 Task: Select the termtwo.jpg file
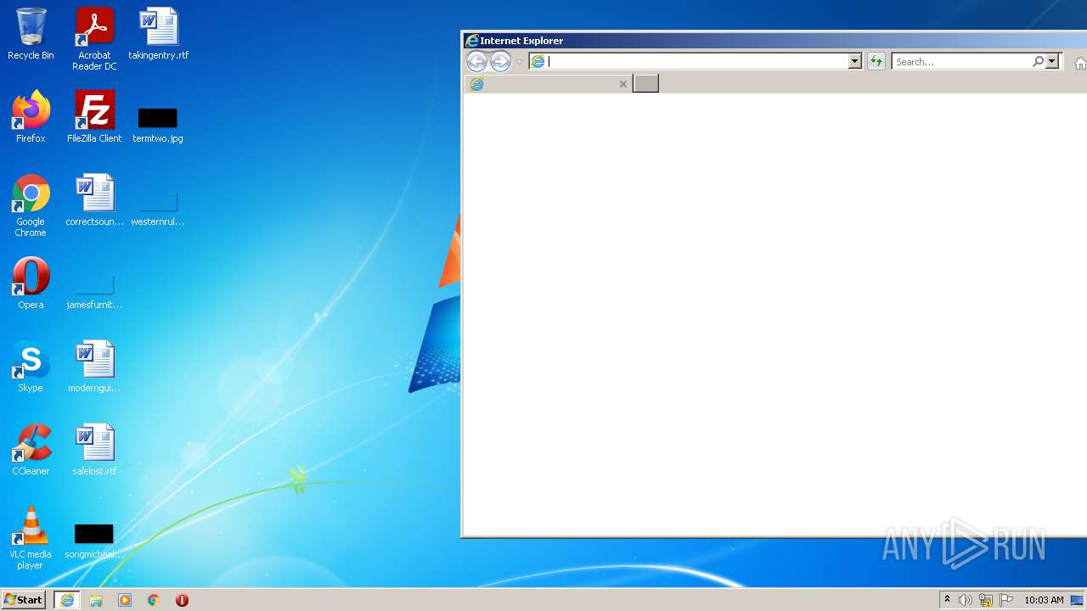click(x=158, y=125)
